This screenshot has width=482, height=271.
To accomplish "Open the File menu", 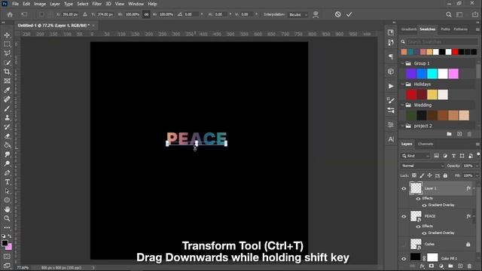I will point(15,4).
